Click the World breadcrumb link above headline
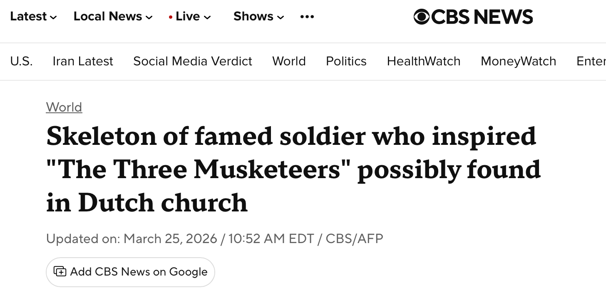 64,107
